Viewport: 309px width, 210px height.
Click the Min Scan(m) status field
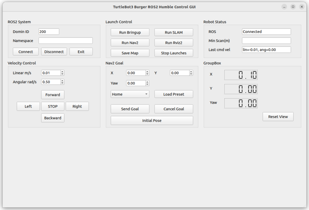click(266, 41)
